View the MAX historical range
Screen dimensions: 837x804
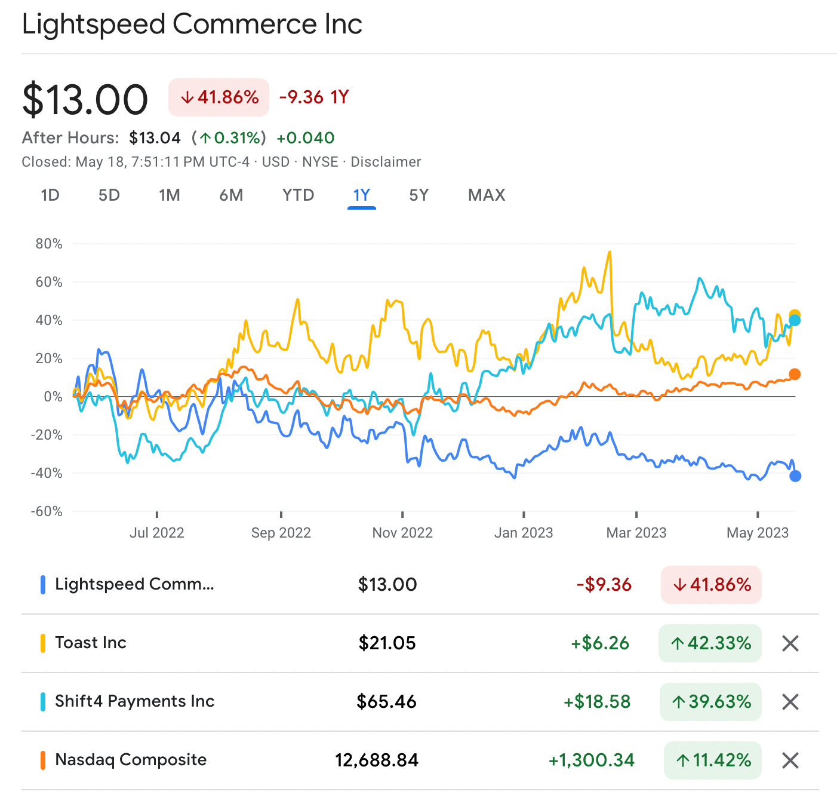[x=485, y=195]
